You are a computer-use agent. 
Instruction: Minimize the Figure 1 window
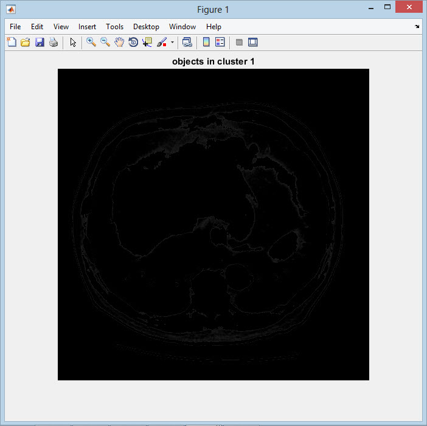(x=371, y=7)
